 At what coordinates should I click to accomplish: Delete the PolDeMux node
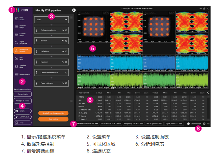point(66,51)
